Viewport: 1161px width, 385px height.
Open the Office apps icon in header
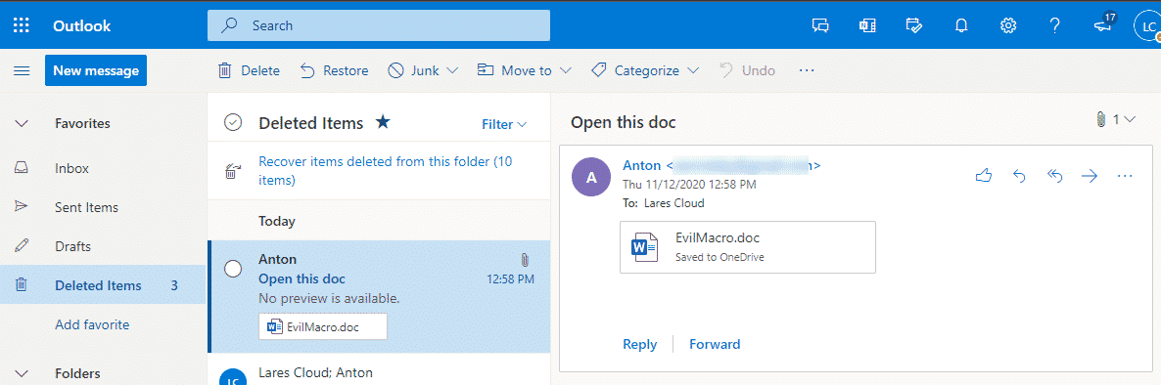coord(866,25)
